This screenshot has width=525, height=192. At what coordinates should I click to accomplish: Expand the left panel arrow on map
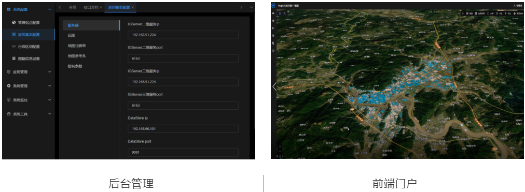pyautogui.click(x=274, y=86)
